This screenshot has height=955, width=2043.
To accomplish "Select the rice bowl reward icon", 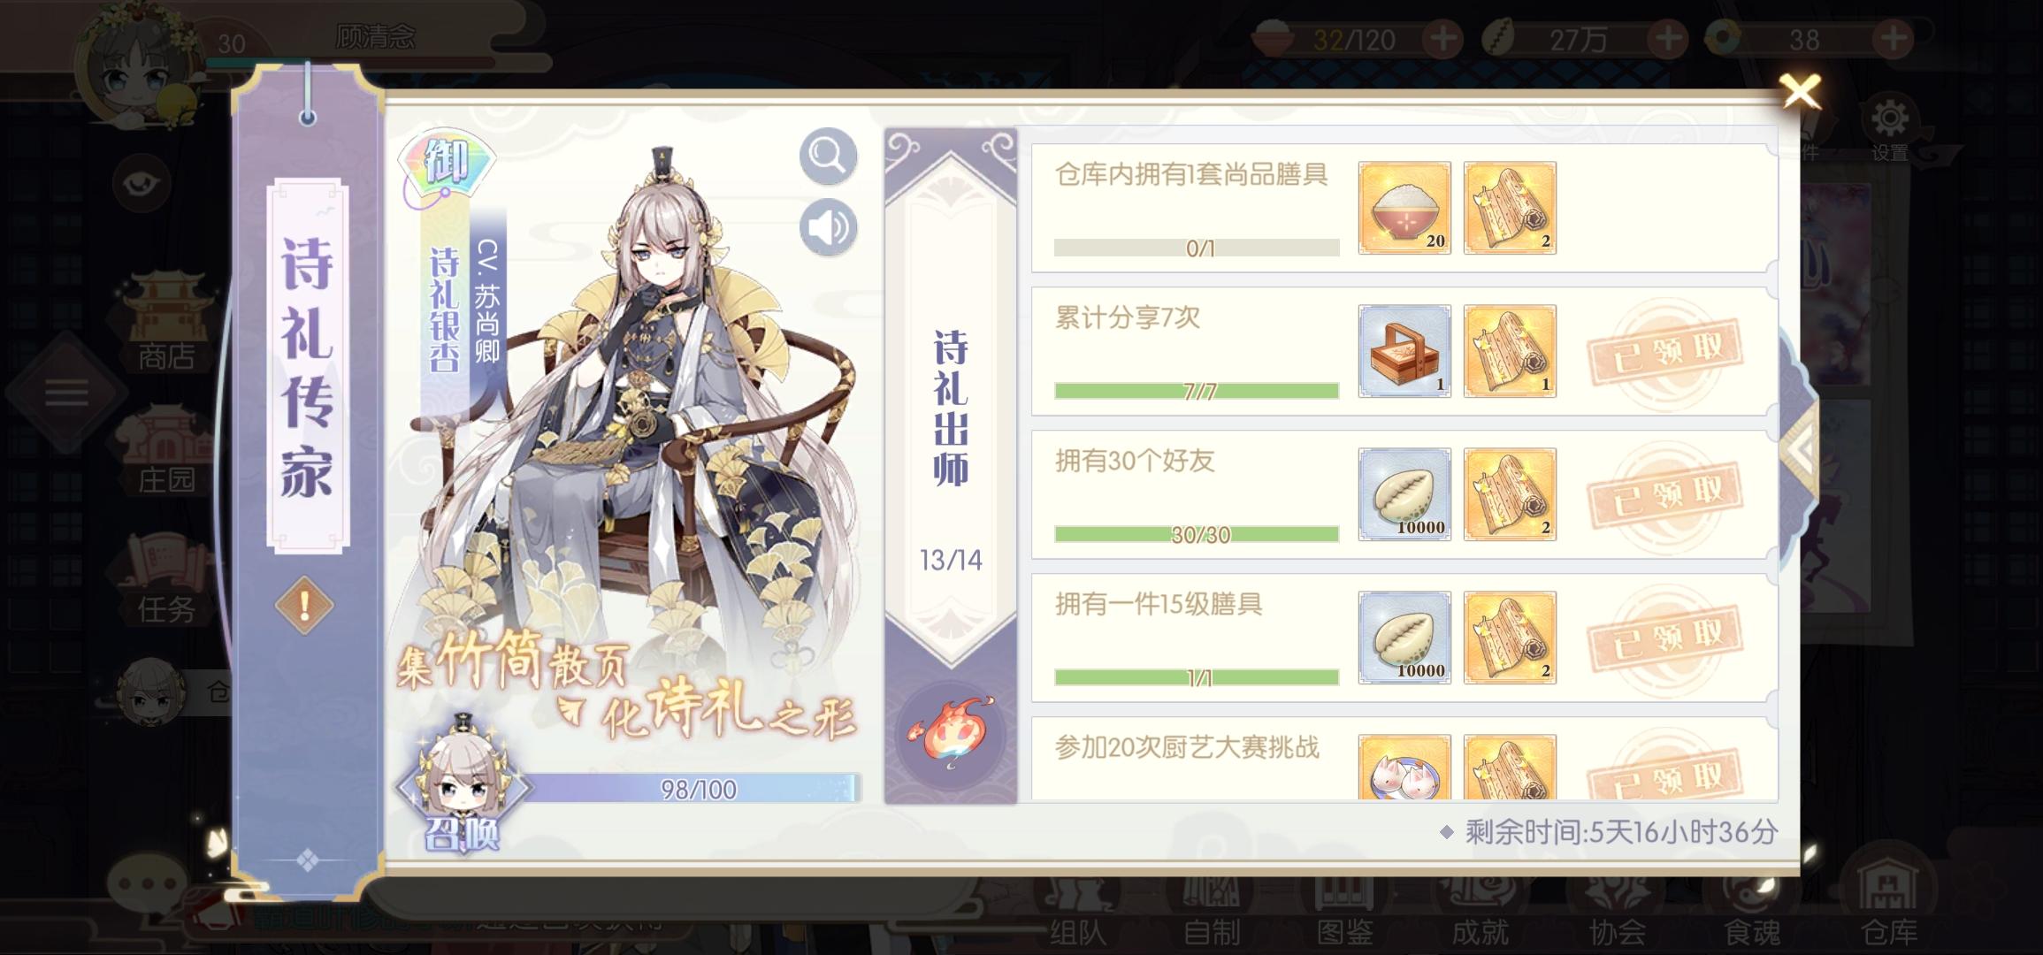I will [1404, 208].
